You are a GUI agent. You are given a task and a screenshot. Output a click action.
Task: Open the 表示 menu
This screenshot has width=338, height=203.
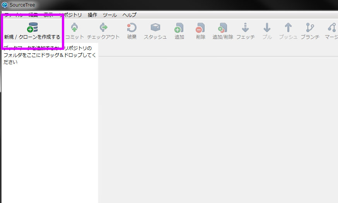tap(48, 15)
